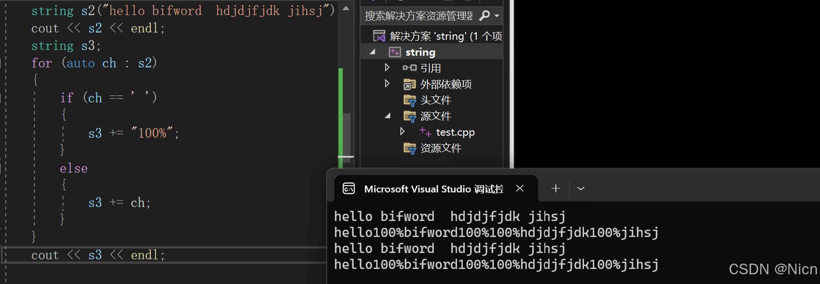The image size is (820, 284).
Task: Open the terminal profile dropdown chevron
Action: tap(581, 189)
